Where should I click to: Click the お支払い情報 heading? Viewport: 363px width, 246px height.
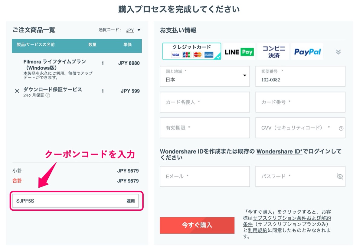tap(178, 30)
